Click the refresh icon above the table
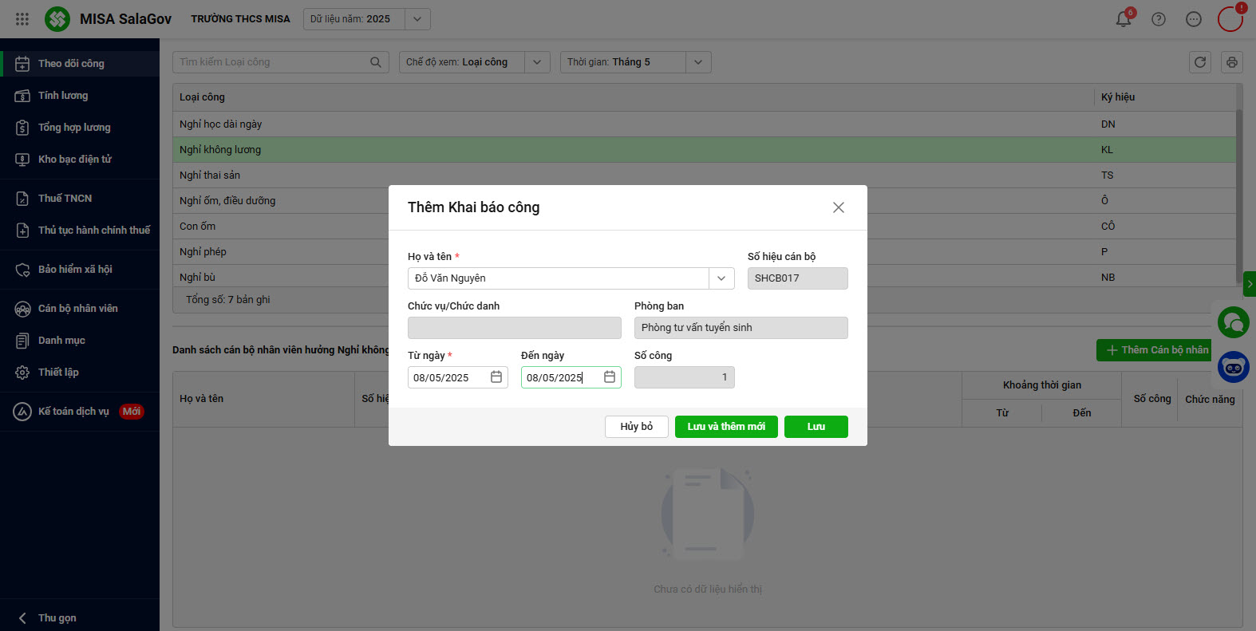 (1200, 62)
